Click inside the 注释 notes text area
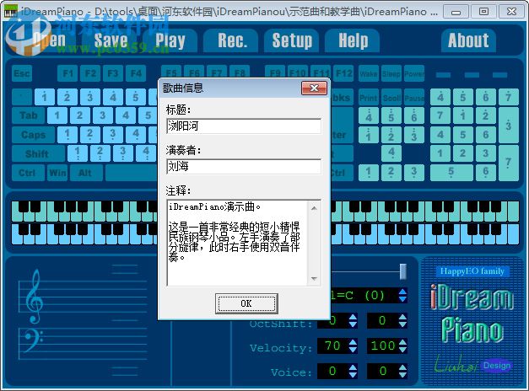The height and width of the screenshot is (391, 529). 238,243
